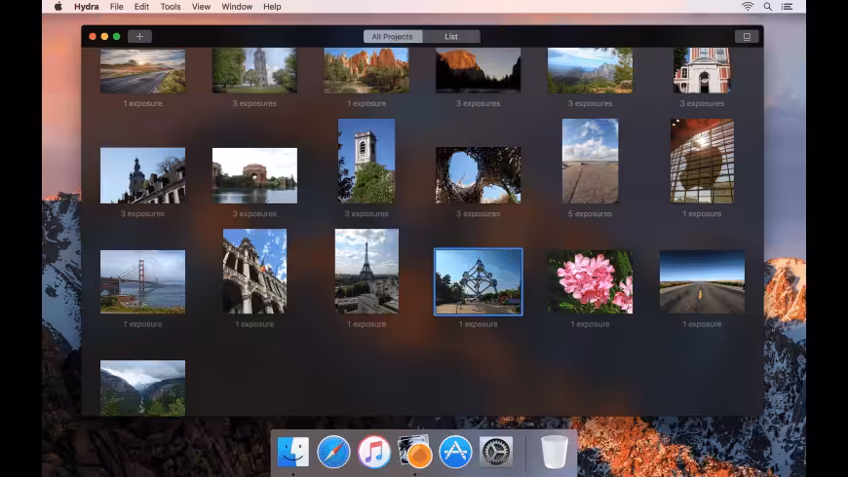Open the Help menu
Image resolution: width=848 pixels, height=477 pixels.
(272, 7)
